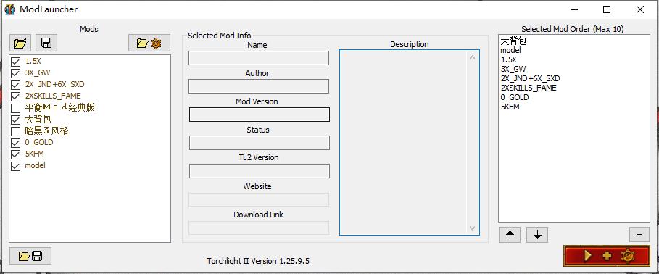The width and height of the screenshot is (659, 274).
Task: Move selected mod up with up arrow
Action: point(510,235)
